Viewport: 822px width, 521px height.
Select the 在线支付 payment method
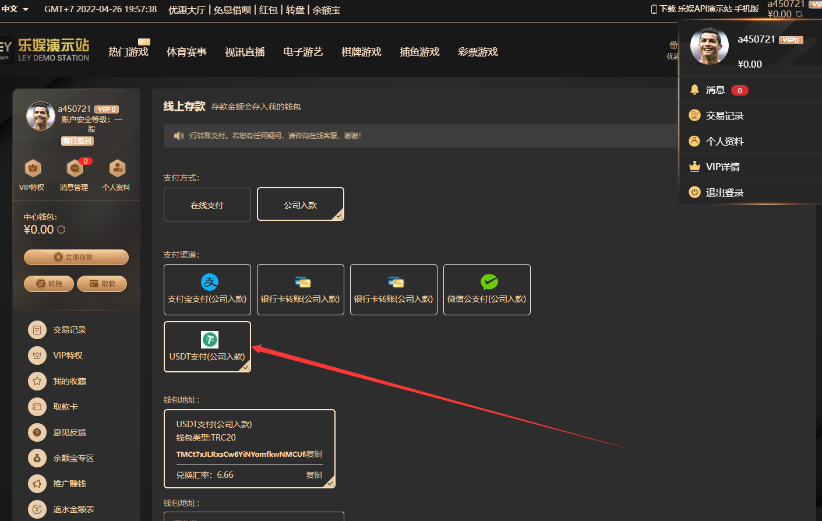207,204
